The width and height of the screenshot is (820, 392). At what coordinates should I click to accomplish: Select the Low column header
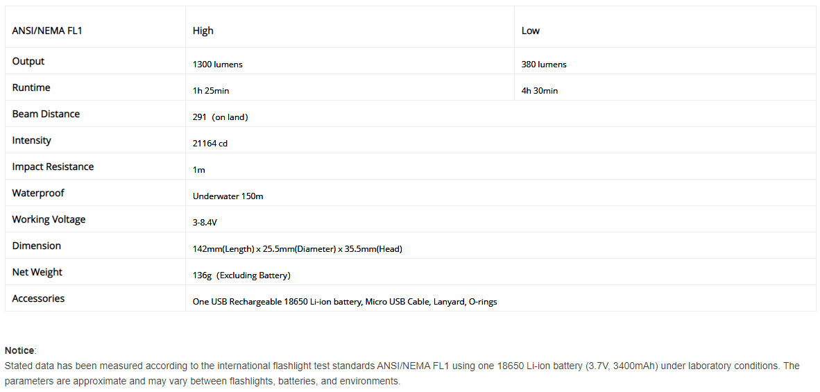(x=530, y=31)
